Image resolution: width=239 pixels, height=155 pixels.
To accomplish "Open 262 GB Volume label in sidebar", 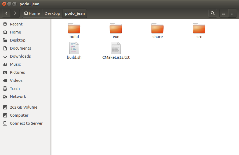I will tap(24, 107).
